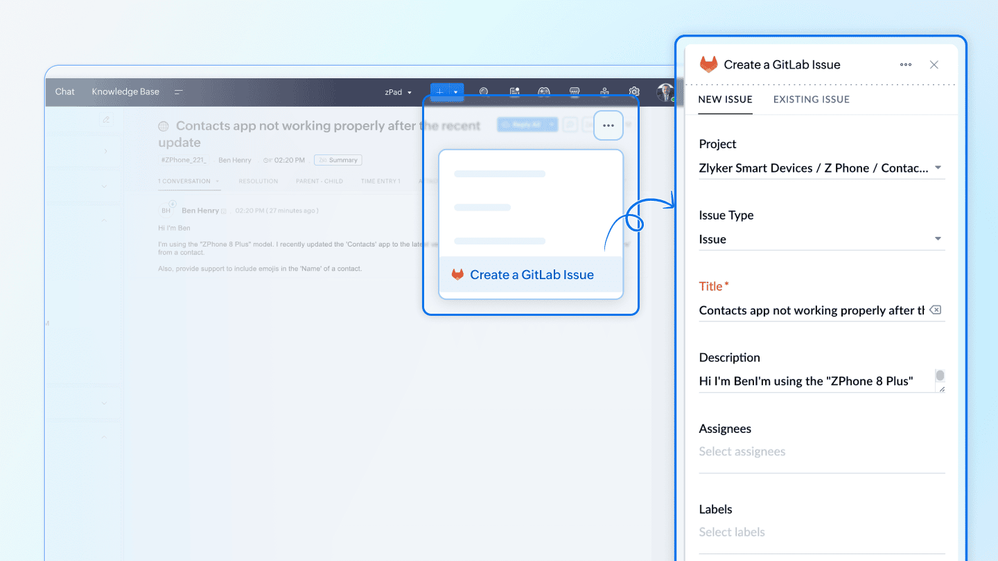Click the edit pencil icon in left sidebar
This screenshot has height=561, width=998.
click(106, 120)
